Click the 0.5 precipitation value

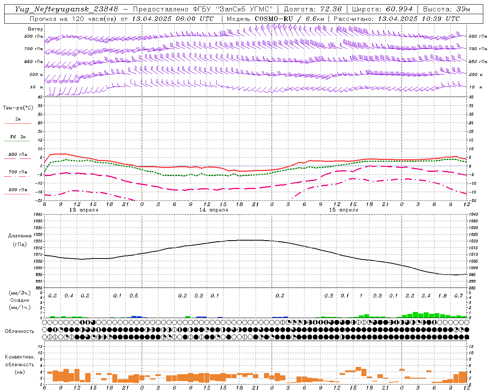[x=134, y=296]
